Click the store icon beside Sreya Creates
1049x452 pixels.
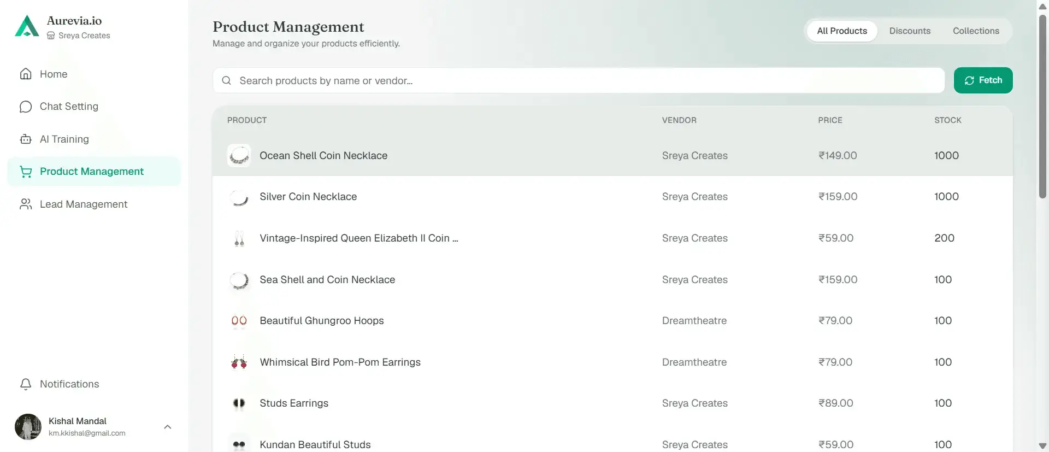pyautogui.click(x=51, y=36)
